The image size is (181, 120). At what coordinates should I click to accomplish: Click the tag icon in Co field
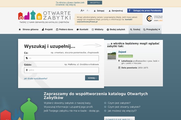point(27,58)
